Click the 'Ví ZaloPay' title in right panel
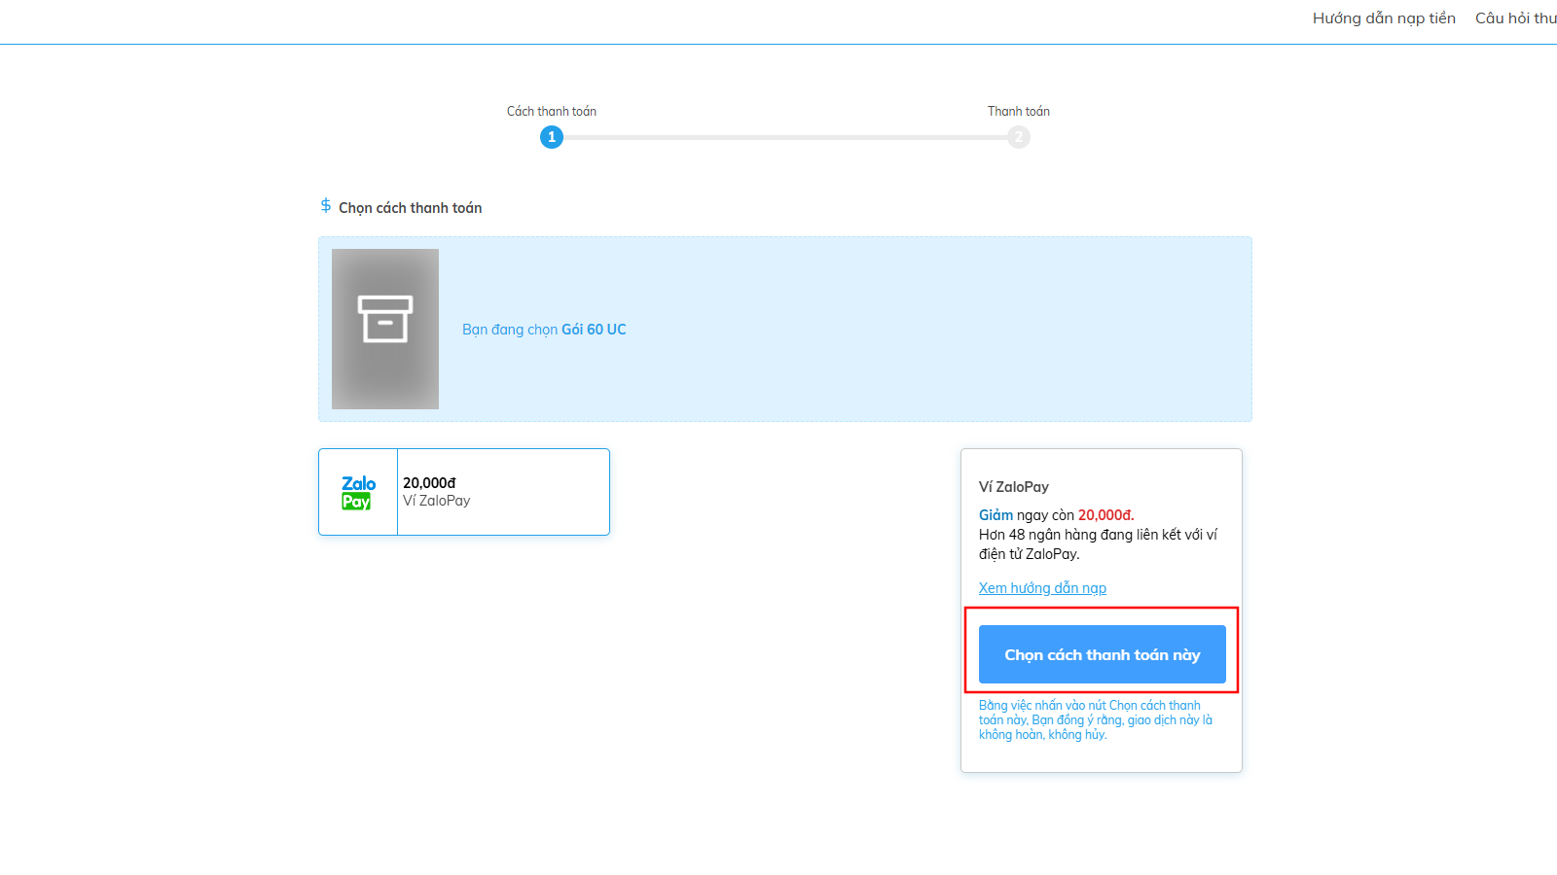The image size is (1557, 875). 1014,487
